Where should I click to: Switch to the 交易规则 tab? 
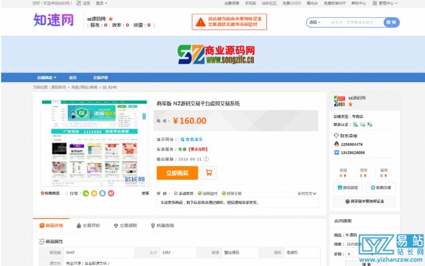(125, 225)
